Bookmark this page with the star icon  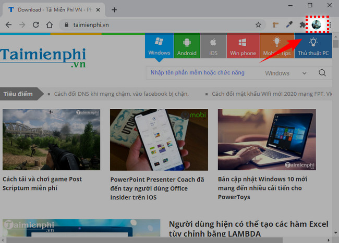point(258,24)
